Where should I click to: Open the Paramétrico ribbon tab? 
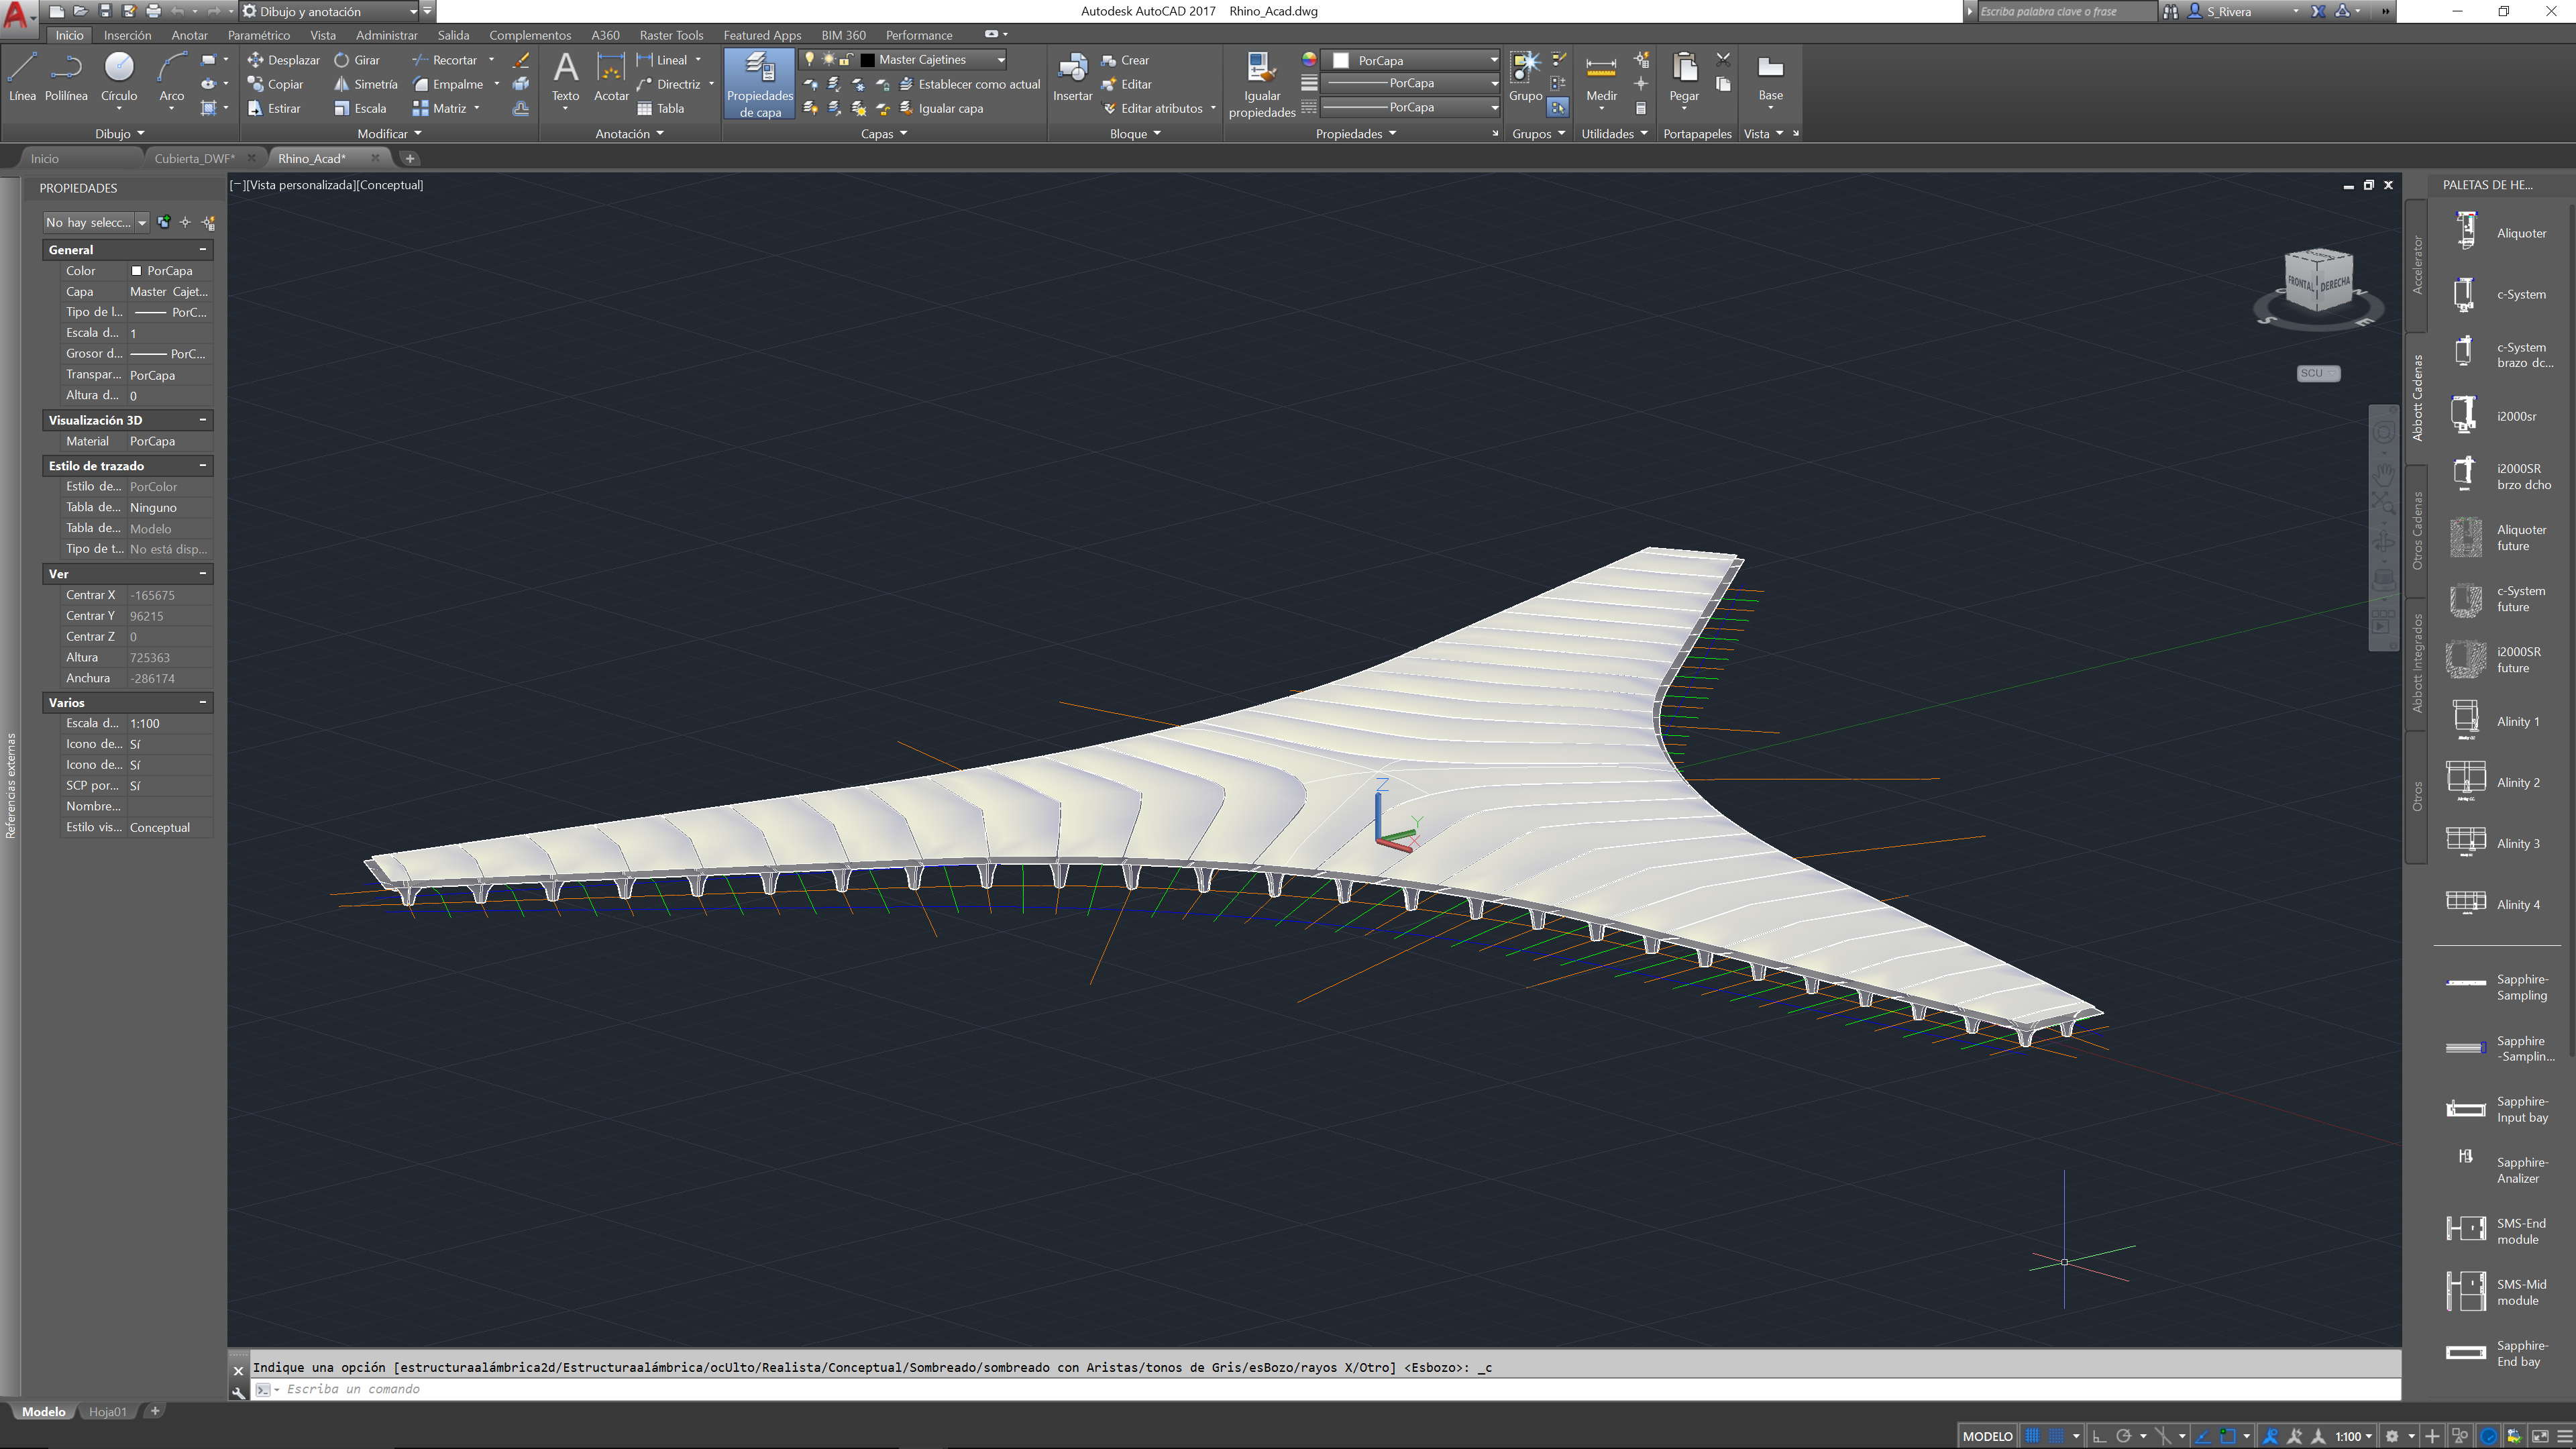coord(258,35)
